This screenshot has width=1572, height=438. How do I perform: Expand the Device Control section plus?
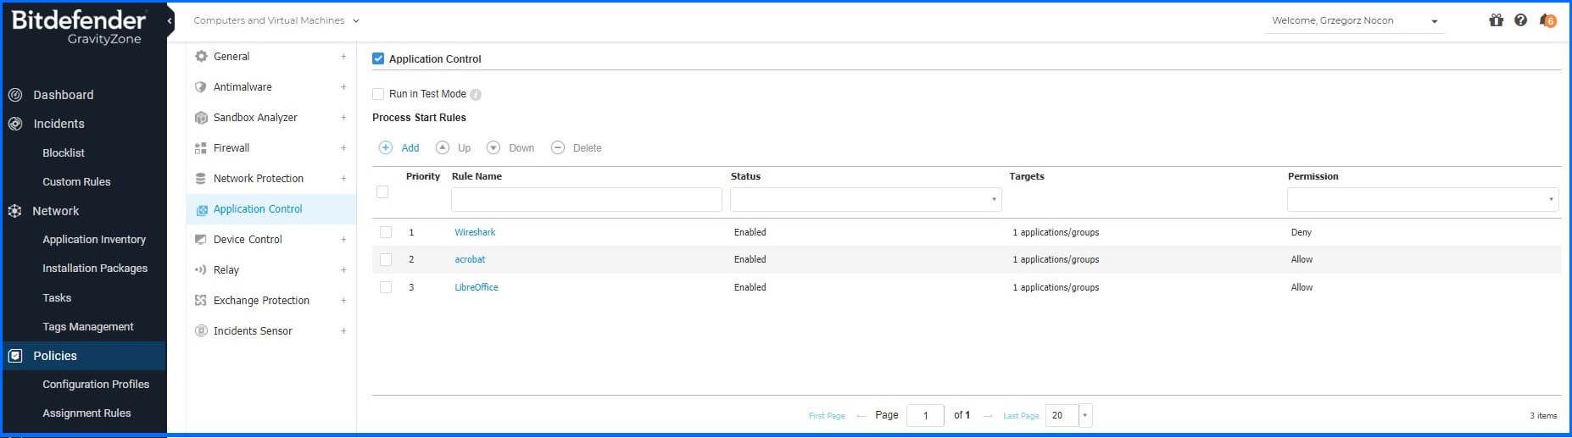point(343,239)
